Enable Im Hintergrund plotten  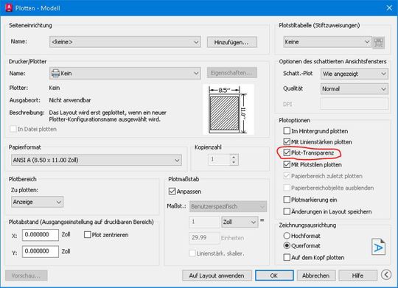(x=287, y=131)
